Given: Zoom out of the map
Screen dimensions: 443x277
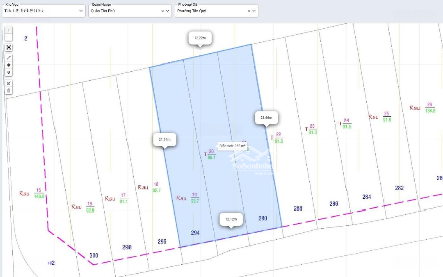Looking at the screenshot, I should pos(9,38).
